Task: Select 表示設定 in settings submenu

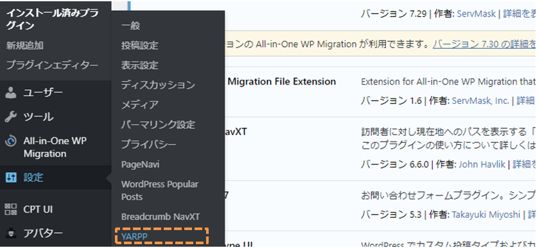Action: (x=140, y=65)
